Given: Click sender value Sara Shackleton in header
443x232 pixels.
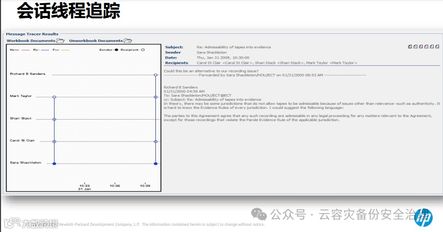Looking at the screenshot, I should [211, 52].
